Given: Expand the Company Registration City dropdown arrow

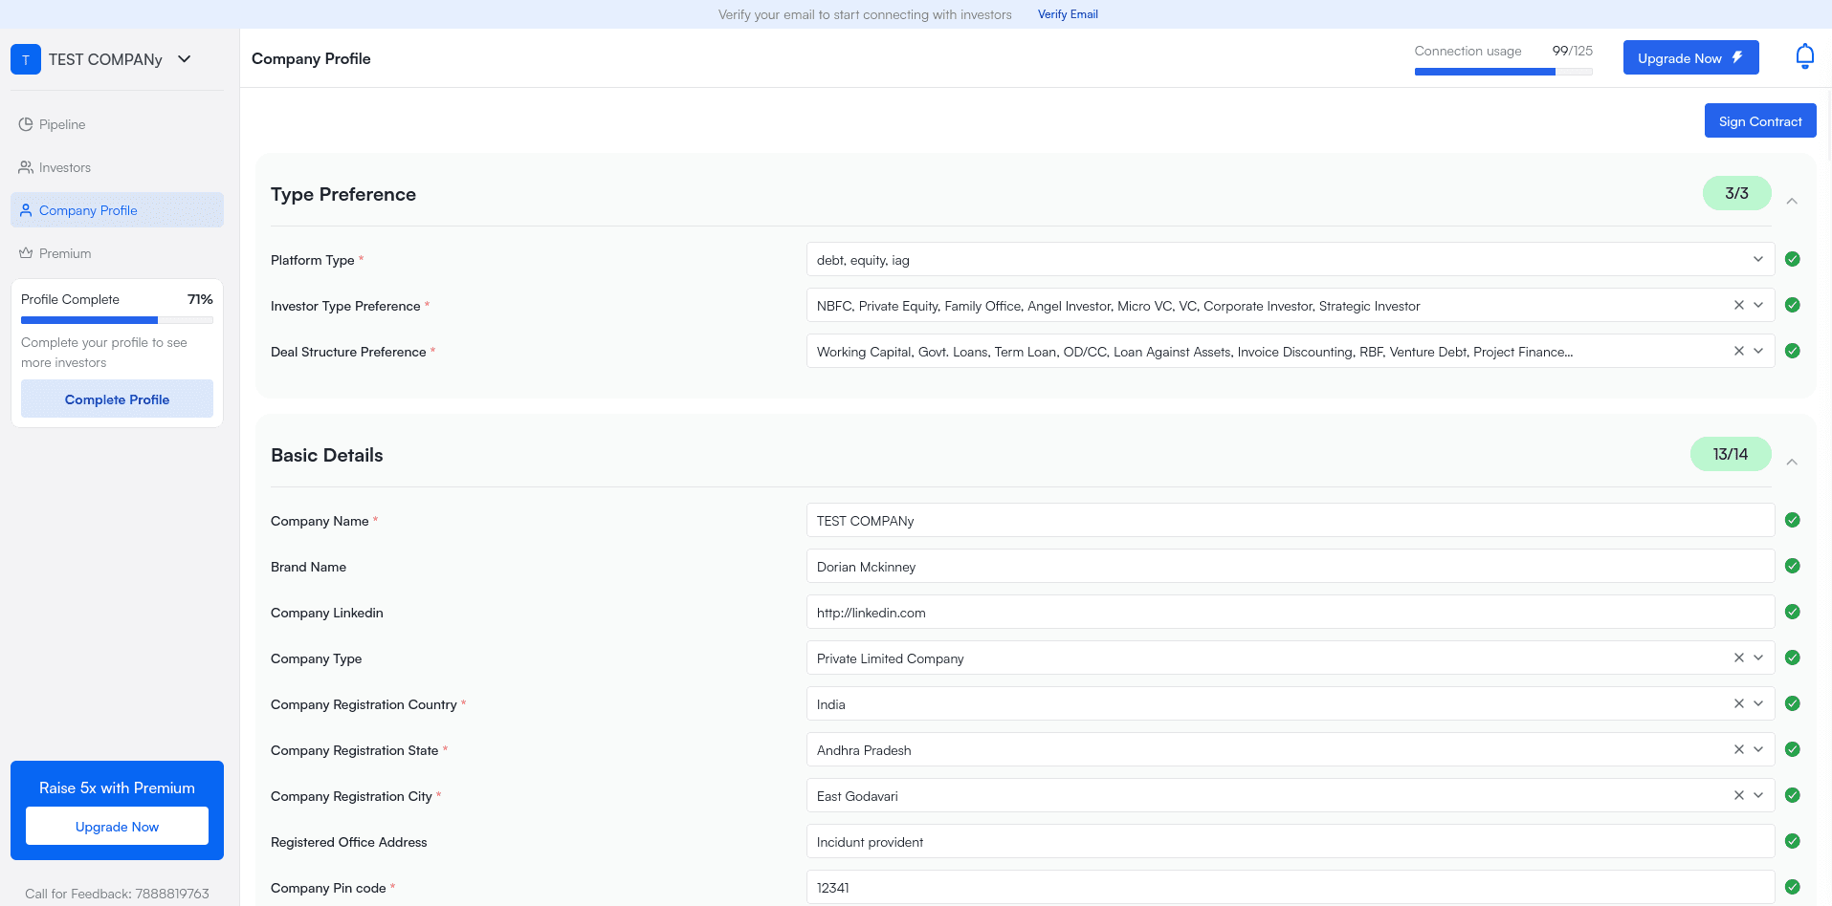Looking at the screenshot, I should [x=1758, y=795].
